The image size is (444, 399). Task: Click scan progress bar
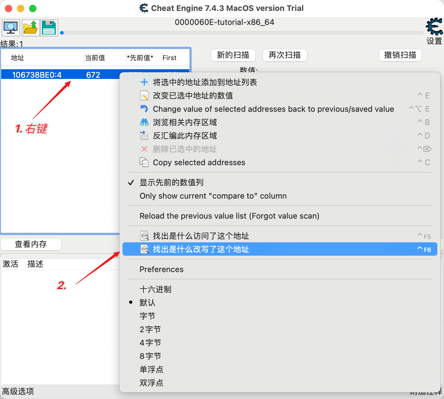click(242, 33)
